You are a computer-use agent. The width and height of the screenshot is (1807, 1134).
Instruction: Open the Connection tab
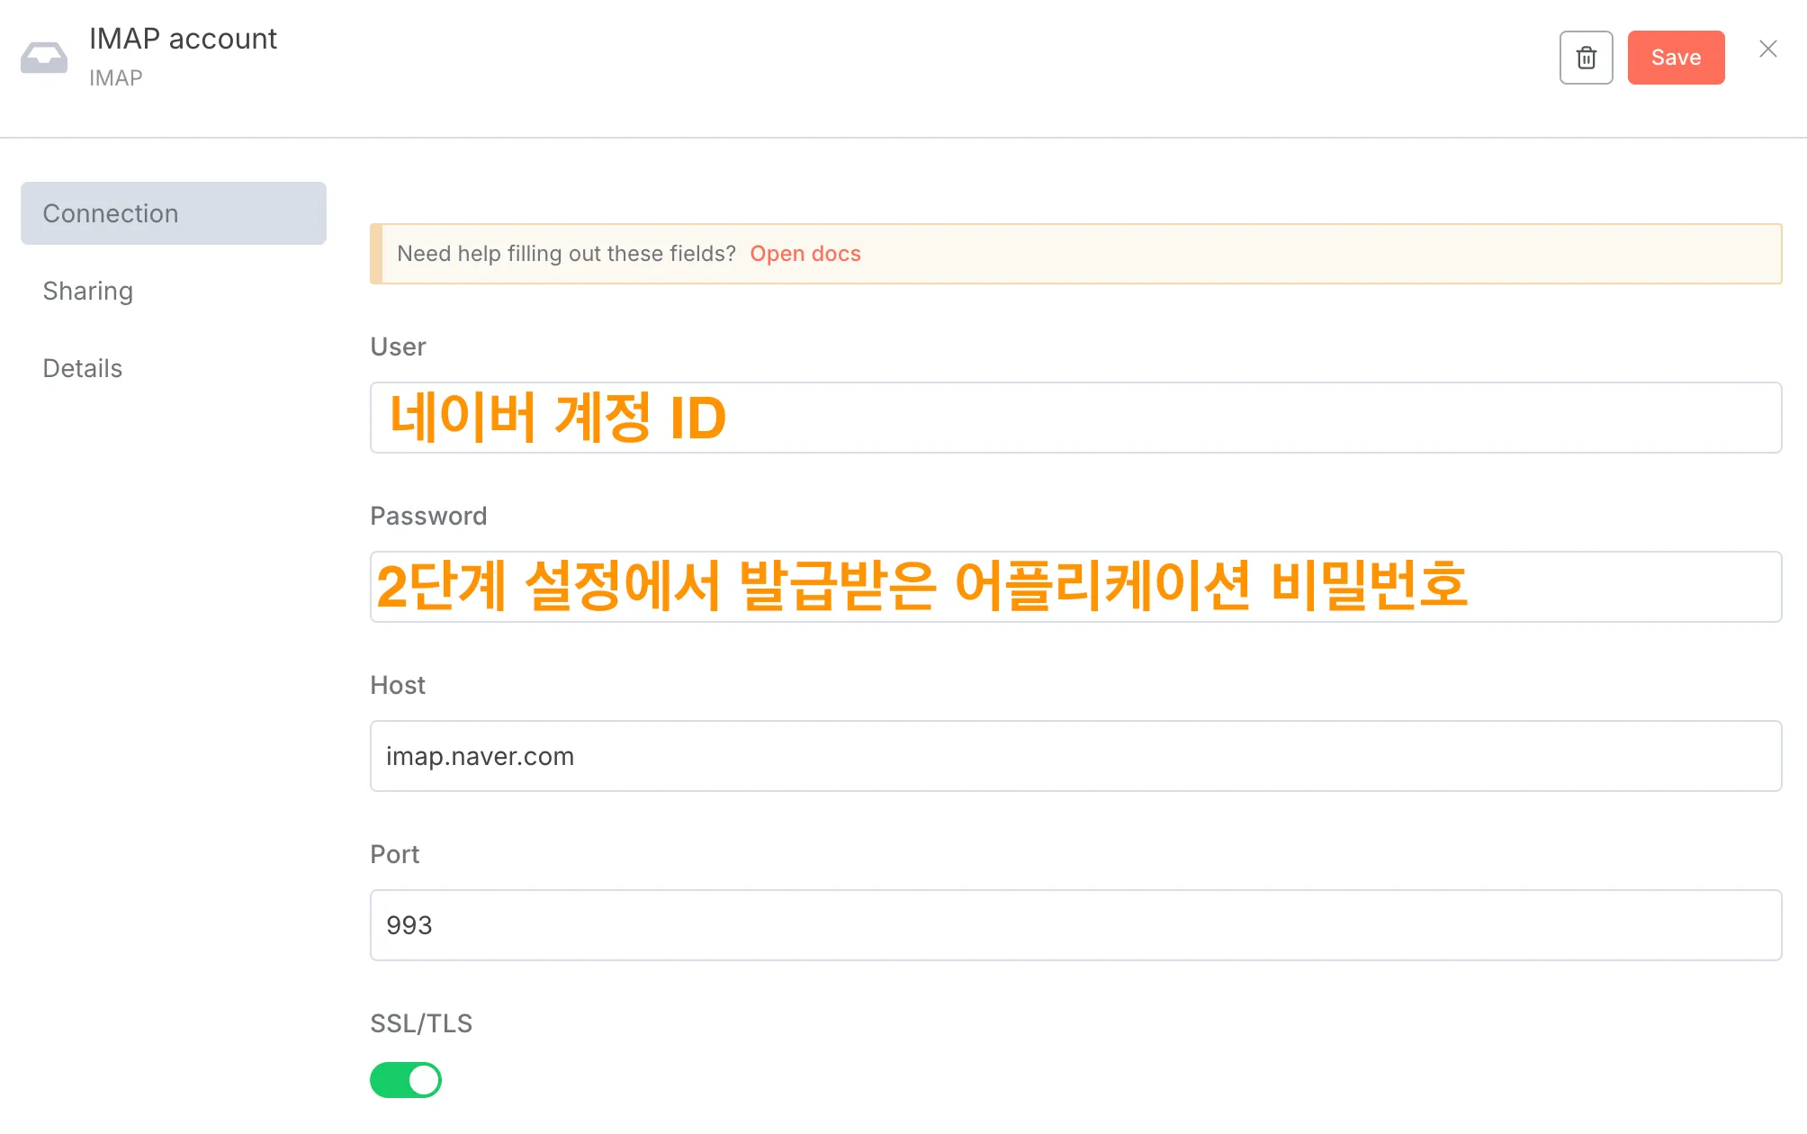tap(174, 213)
